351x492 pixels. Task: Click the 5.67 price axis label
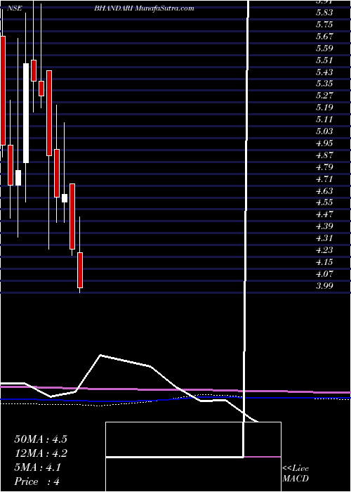(324, 37)
